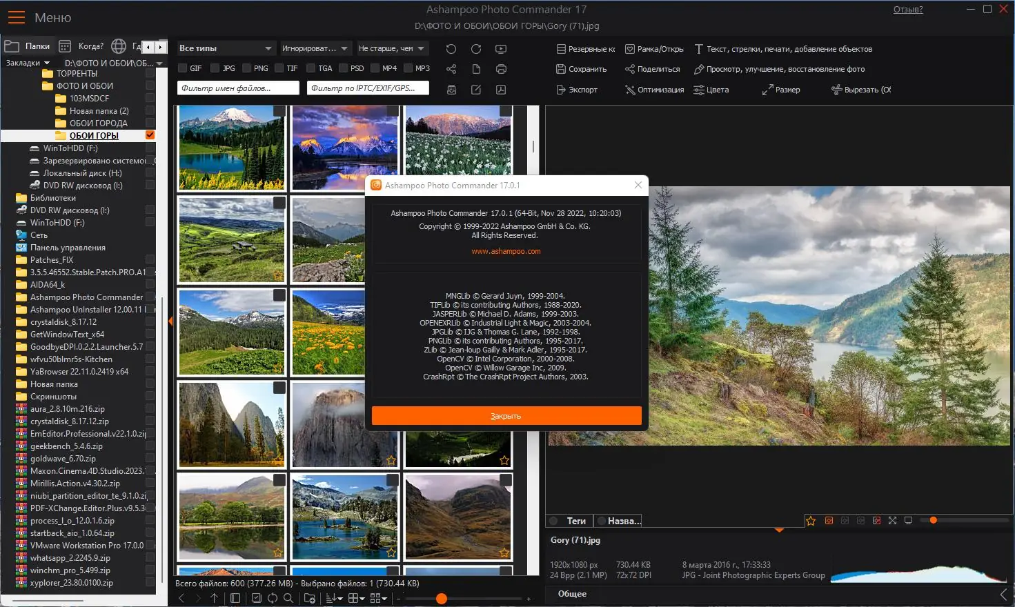1015x607 pixels.
Task: Open the folder path dropdown arrow
Action: pos(159,63)
